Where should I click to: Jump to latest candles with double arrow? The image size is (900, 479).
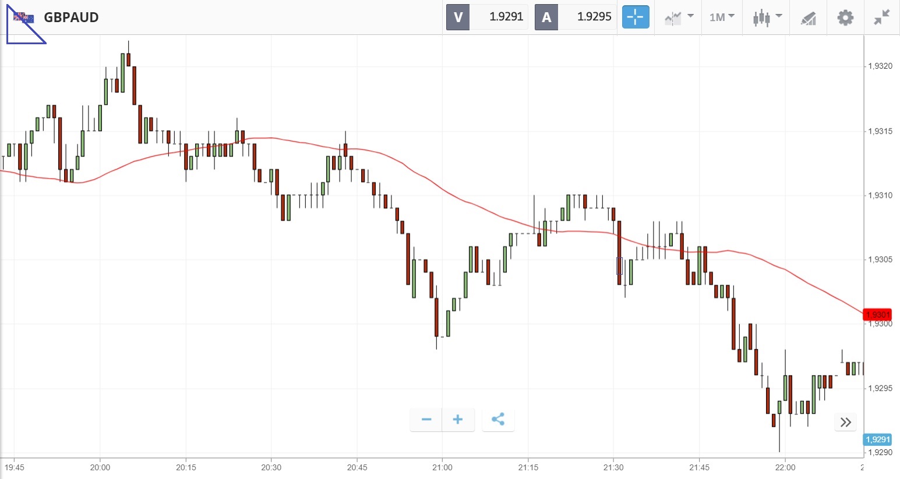click(846, 422)
